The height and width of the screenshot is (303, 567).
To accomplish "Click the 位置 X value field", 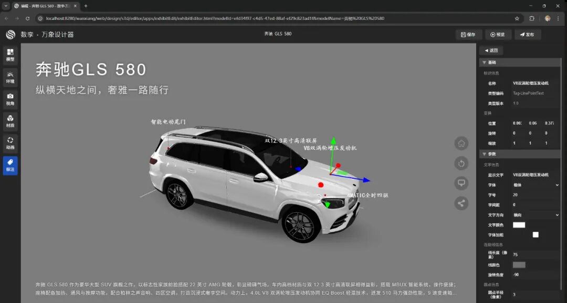I will pos(518,123).
